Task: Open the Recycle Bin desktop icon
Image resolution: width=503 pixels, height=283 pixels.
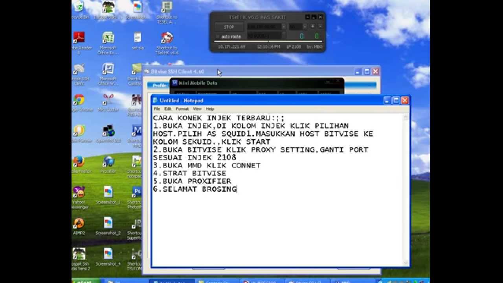Action: click(80, 10)
